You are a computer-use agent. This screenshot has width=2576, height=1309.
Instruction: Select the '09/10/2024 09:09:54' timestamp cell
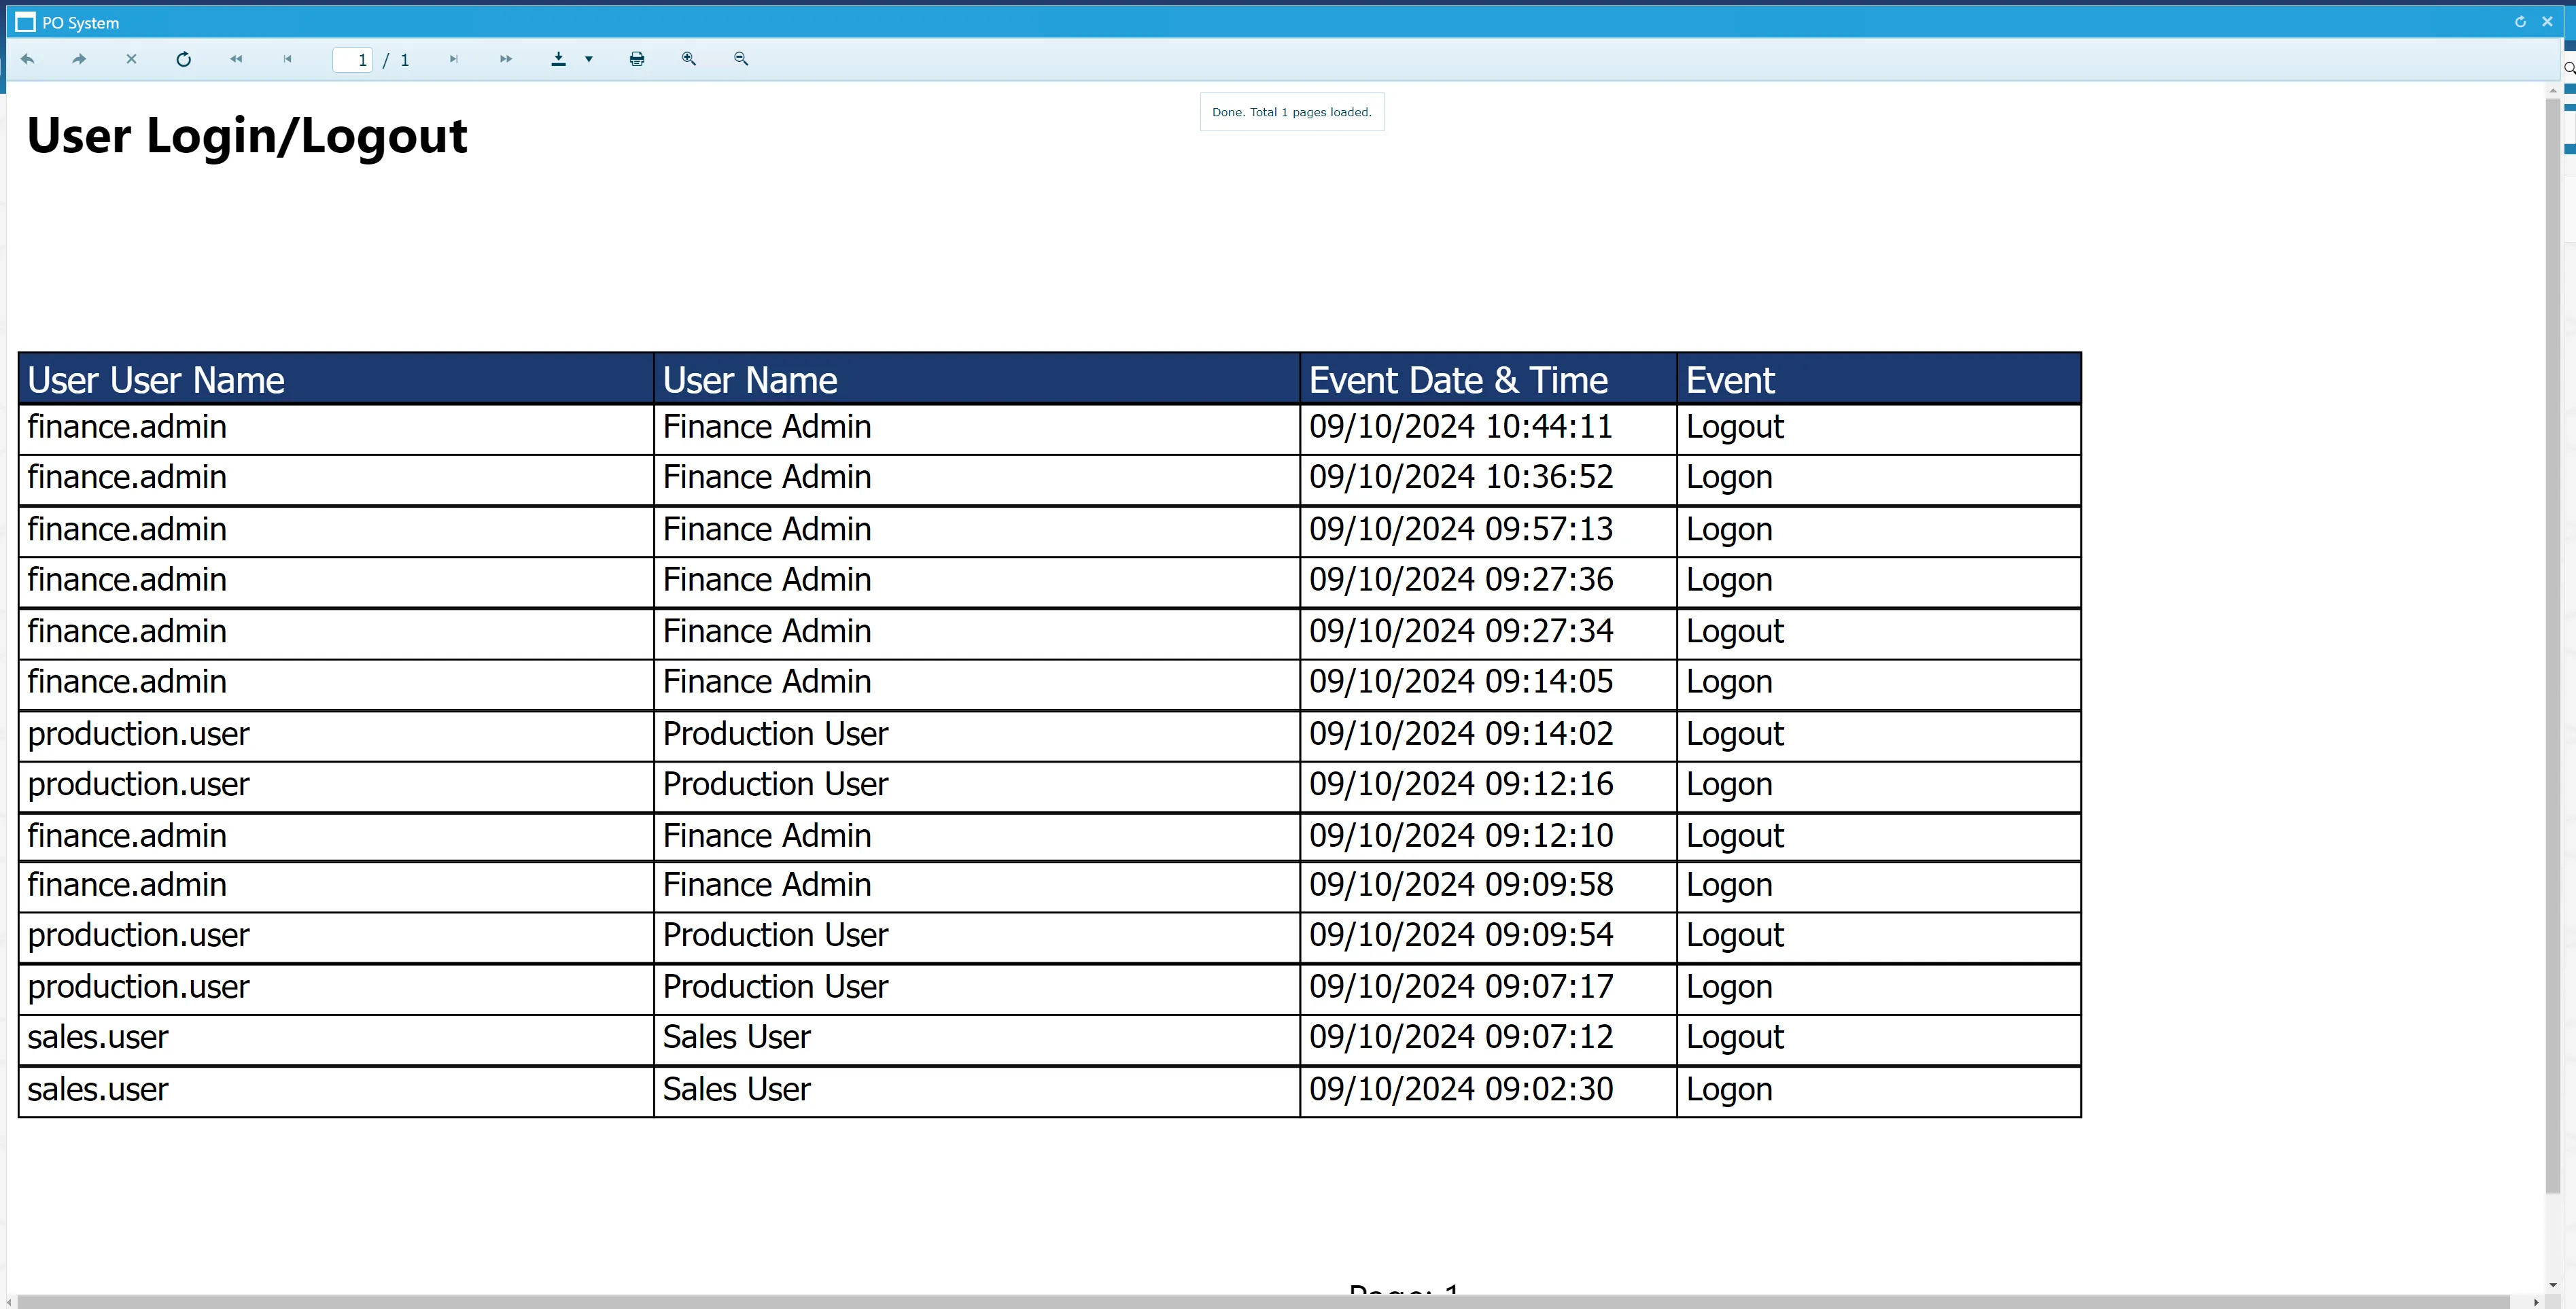tap(1488, 937)
